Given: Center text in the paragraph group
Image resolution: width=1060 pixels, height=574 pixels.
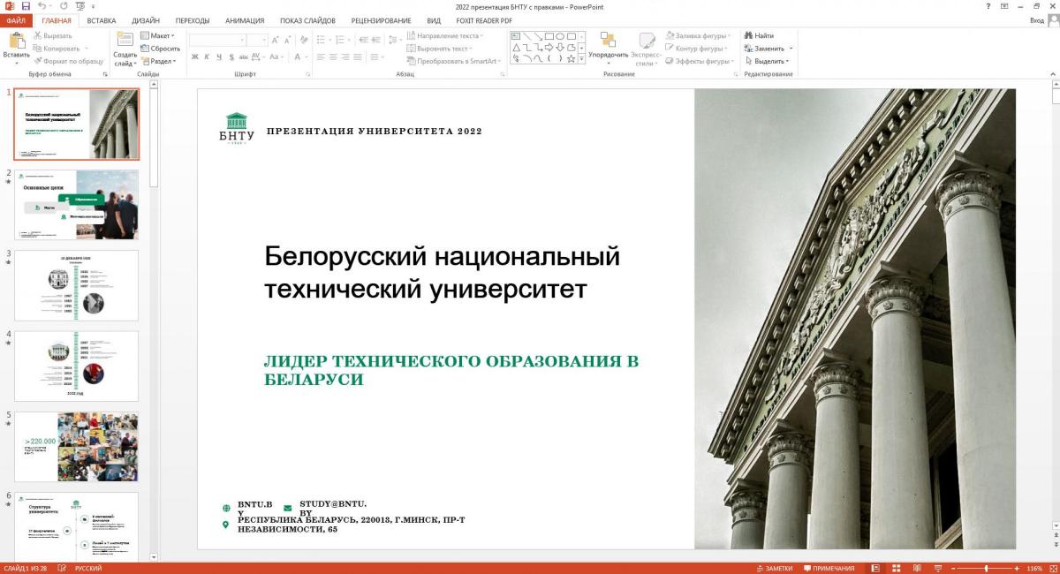Looking at the screenshot, I should (333, 57).
